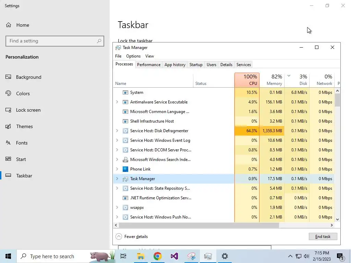
Task: Click the DCOM Server Process gear icon
Action: (125, 150)
